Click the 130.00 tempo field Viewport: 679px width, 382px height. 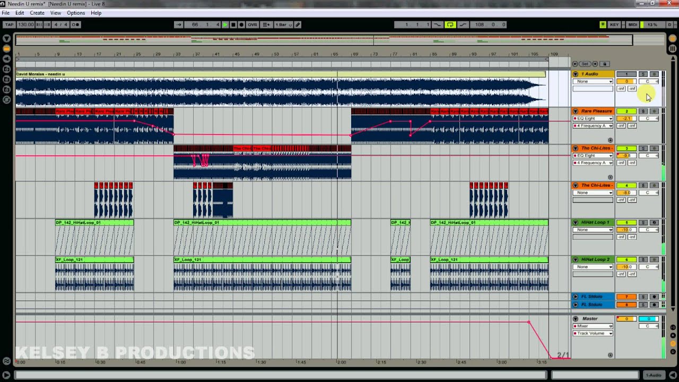(x=25, y=24)
